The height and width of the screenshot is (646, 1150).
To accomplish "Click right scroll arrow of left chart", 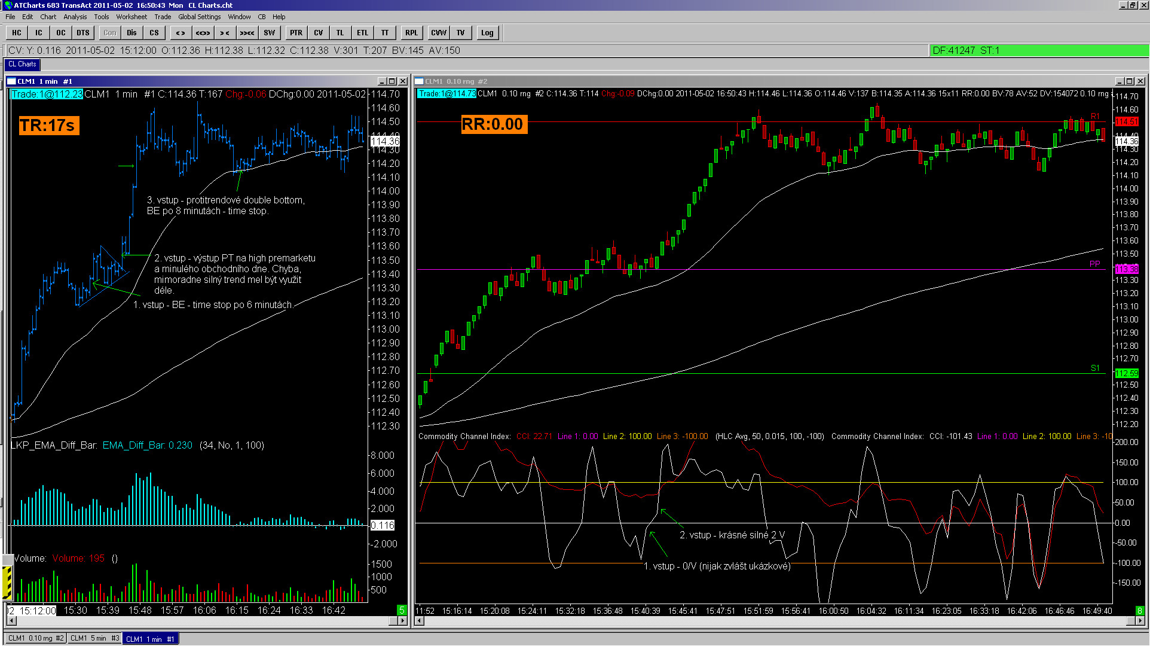I will (402, 621).
